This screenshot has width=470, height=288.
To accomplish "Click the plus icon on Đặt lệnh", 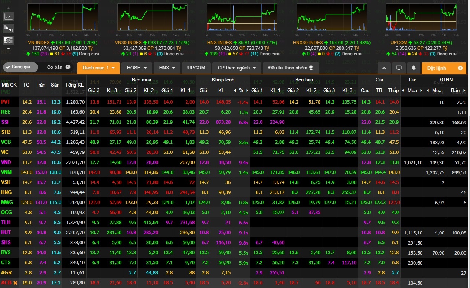I will [460, 68].
